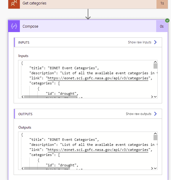Screen dimensions: 171x180
Task: Click the chevron beside Show raw outputs
Action: (x=155, y=114)
